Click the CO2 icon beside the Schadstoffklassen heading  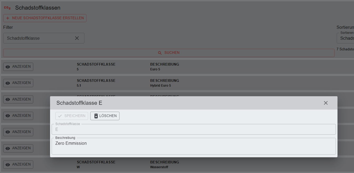[x=7, y=8]
